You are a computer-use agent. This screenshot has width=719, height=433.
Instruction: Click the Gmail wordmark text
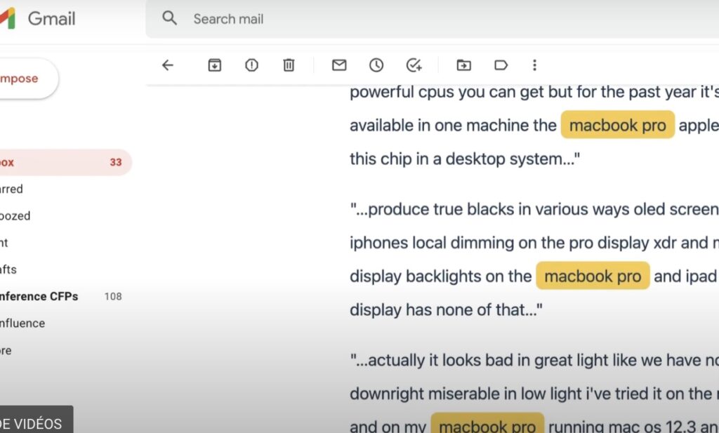[x=51, y=19]
